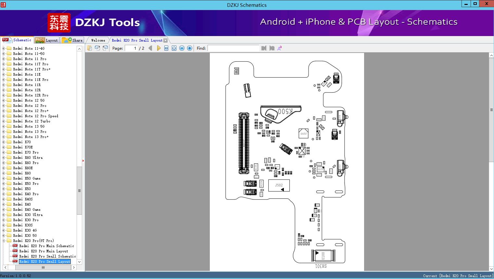Zoom out with the minus icon
Image resolution: width=494 pixels, height=279 pixels.
[182, 48]
